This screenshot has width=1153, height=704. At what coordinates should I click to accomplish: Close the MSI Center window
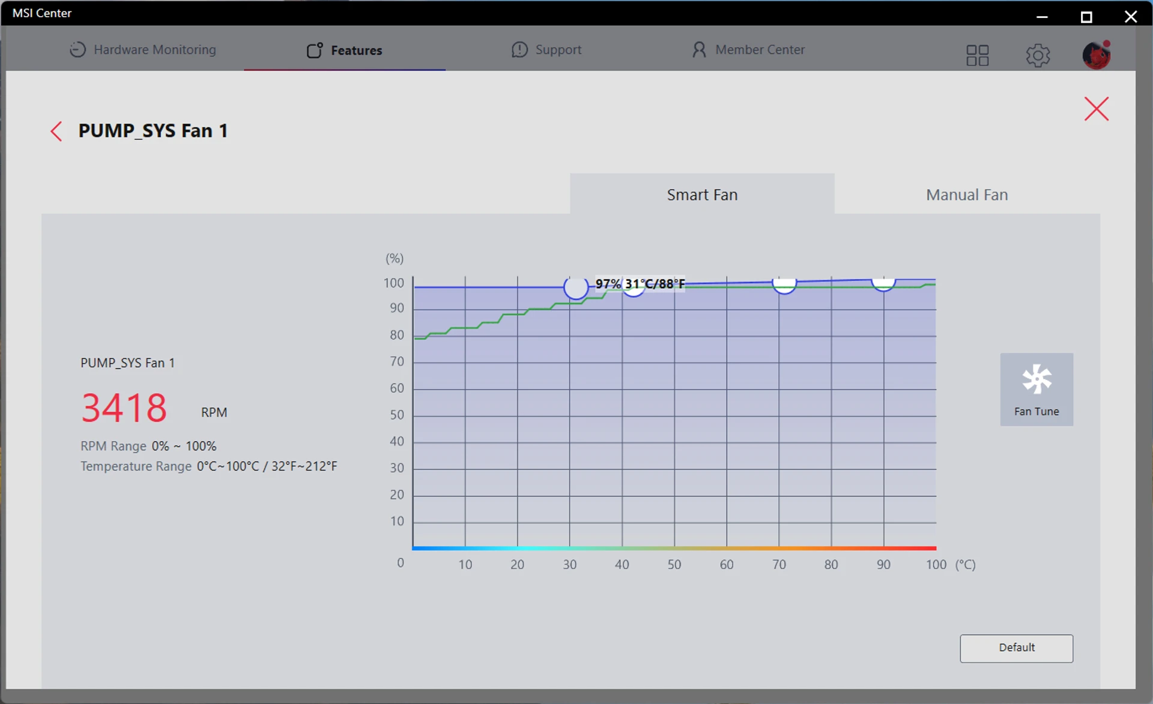(x=1131, y=16)
